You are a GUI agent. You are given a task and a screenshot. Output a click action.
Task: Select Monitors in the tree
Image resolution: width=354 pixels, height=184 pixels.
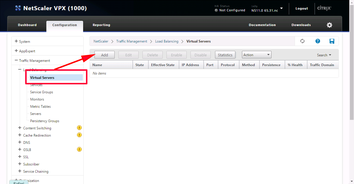click(x=37, y=99)
